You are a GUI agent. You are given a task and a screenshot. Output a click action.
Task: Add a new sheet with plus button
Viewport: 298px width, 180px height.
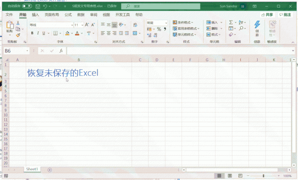50,170
